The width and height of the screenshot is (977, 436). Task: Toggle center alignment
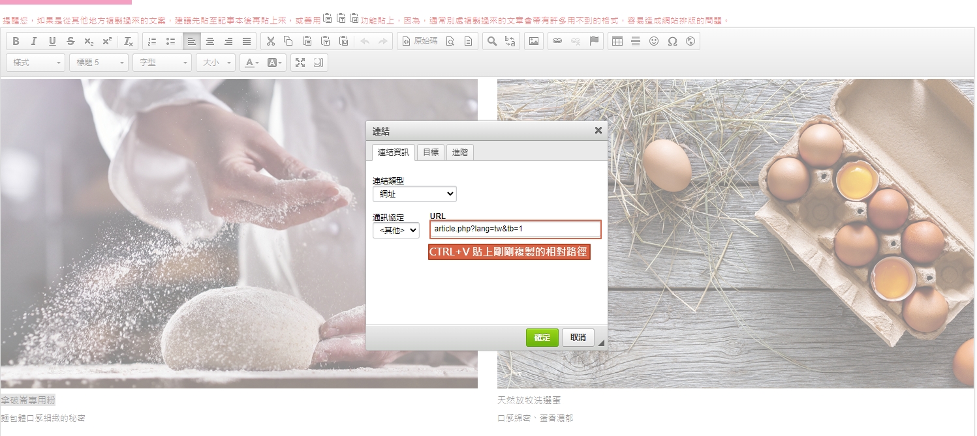click(210, 41)
